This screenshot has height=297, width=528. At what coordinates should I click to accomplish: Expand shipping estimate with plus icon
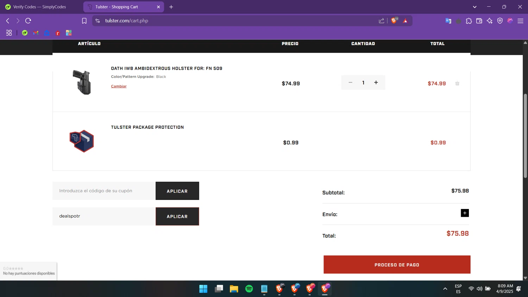[x=465, y=213]
